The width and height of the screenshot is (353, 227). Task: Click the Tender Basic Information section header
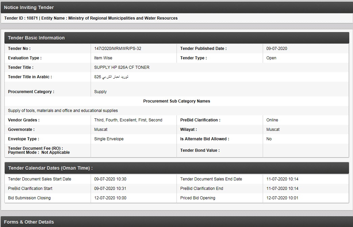[36, 38]
